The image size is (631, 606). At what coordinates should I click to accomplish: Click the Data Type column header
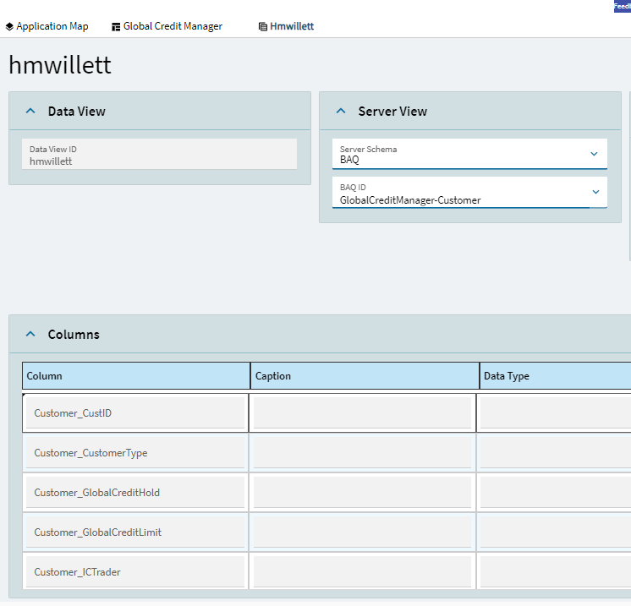(x=554, y=376)
